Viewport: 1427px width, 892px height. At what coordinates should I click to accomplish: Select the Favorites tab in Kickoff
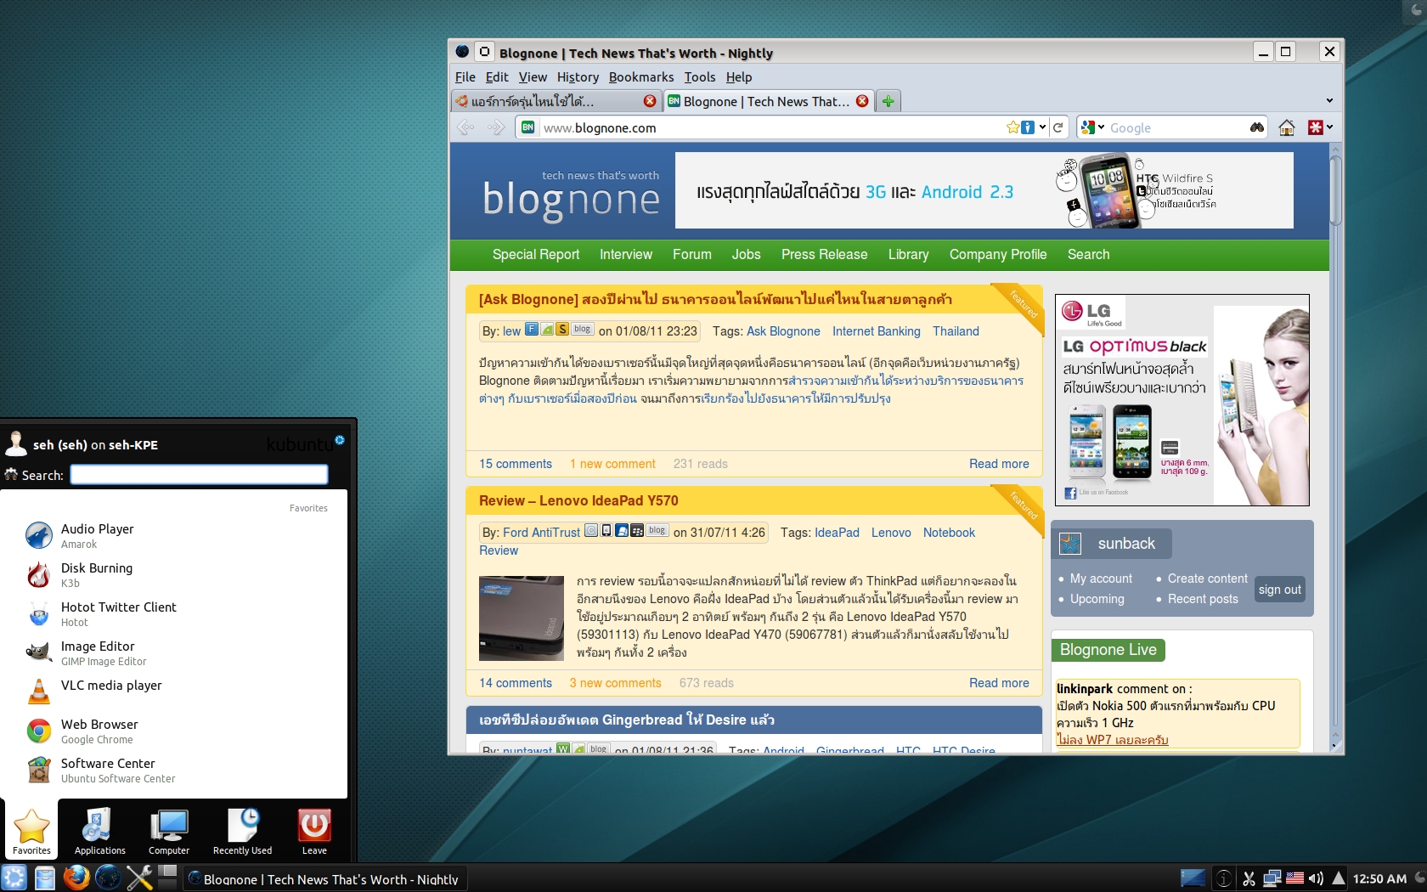32,831
